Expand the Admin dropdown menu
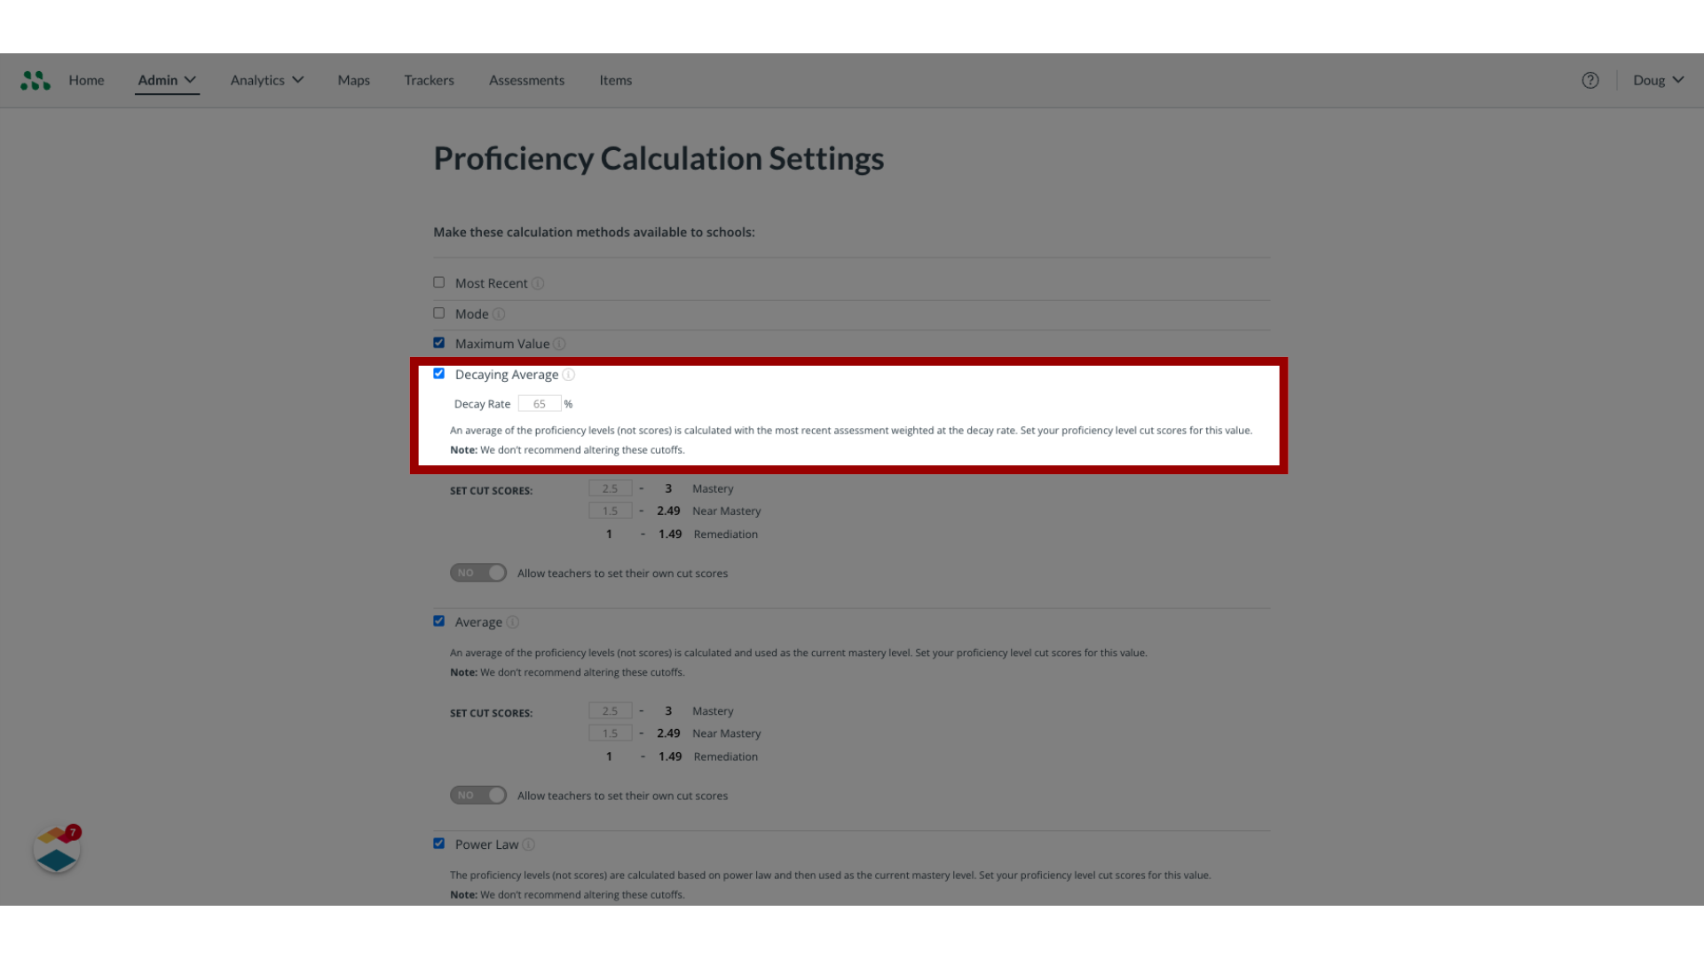Image resolution: width=1704 pixels, height=959 pixels. tap(167, 80)
